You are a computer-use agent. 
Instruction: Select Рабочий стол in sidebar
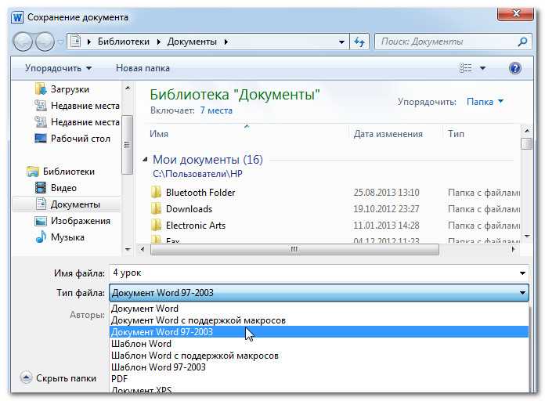(72, 139)
